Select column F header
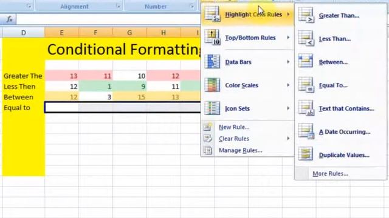Screen dimensions: 389x218 95,32
